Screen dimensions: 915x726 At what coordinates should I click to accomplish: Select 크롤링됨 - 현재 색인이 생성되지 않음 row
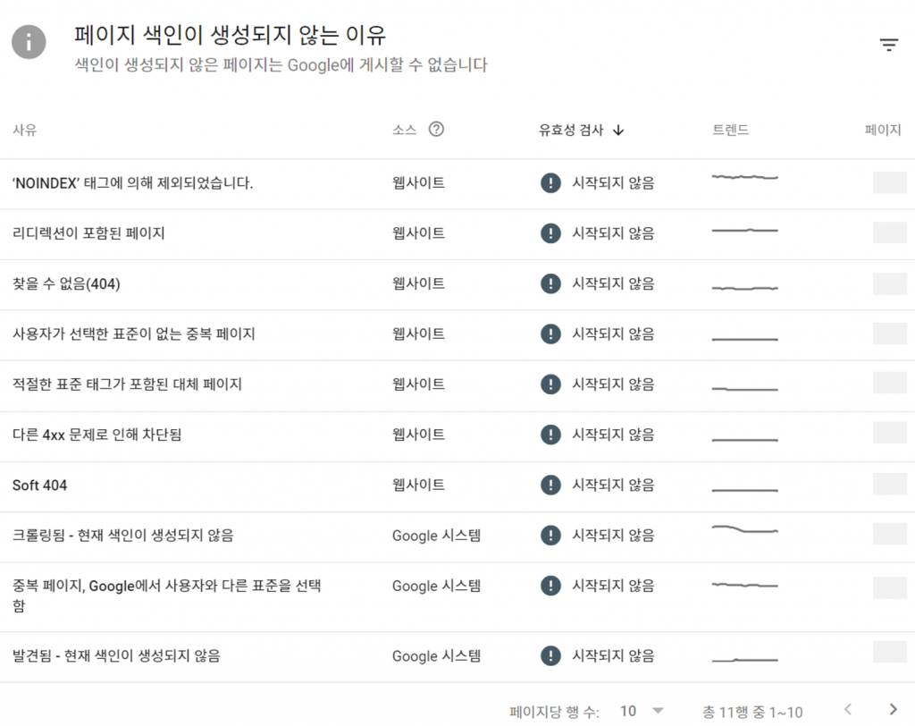tap(123, 536)
